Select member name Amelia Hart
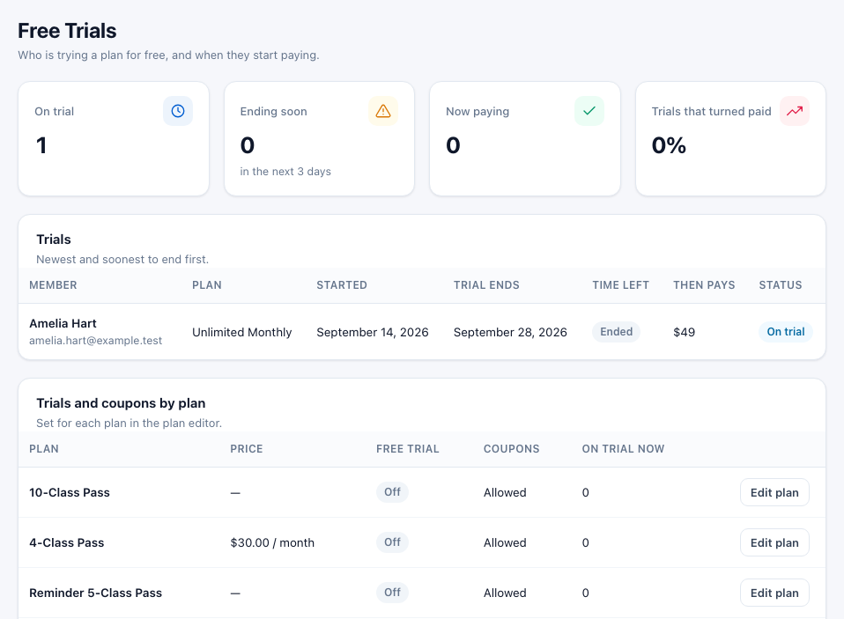This screenshot has height=619, width=844. tap(63, 323)
